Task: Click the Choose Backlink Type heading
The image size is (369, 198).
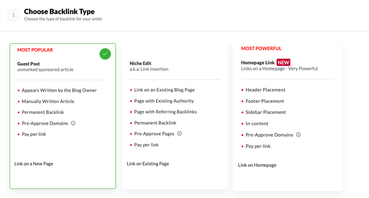Action: (59, 11)
